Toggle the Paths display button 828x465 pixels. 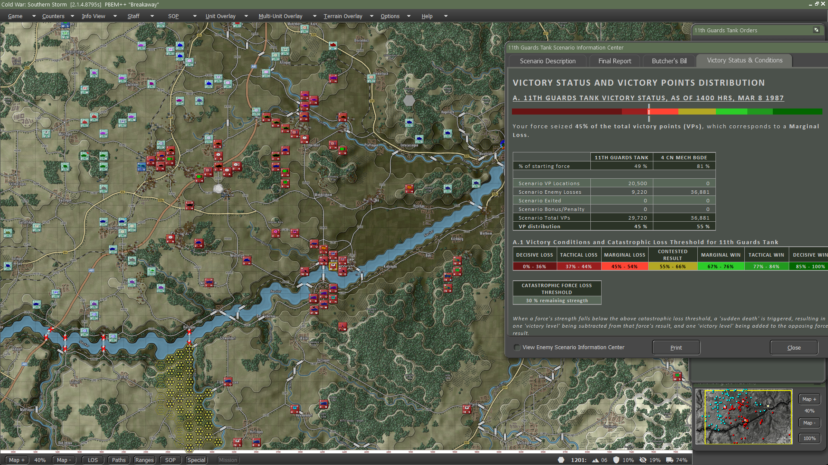pos(119,460)
